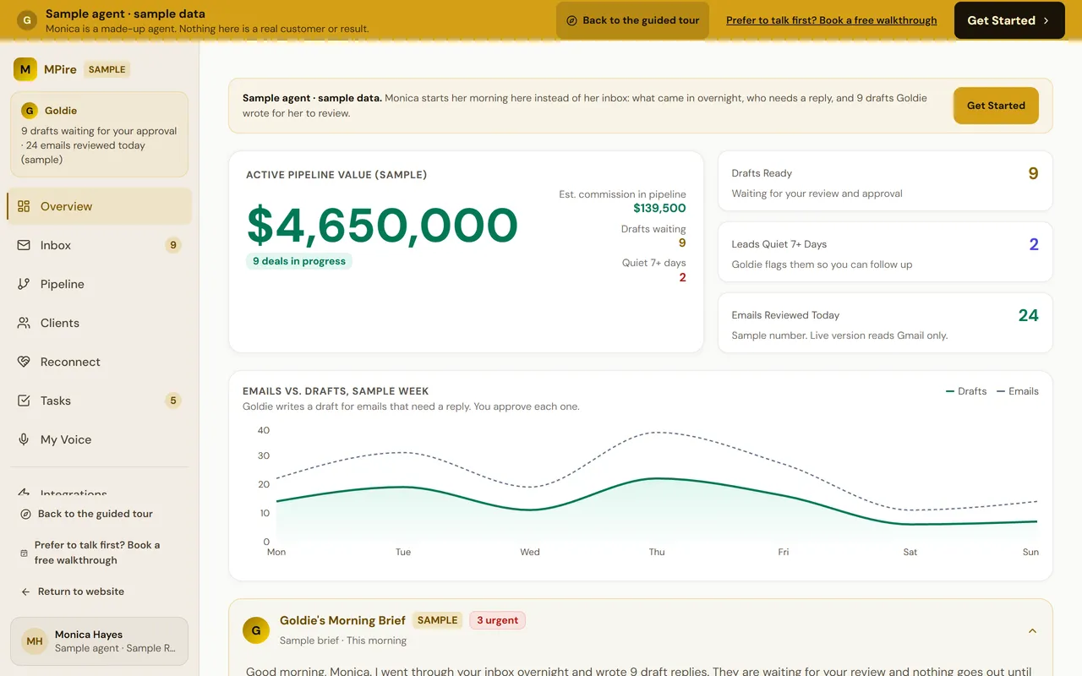
Task: Click the $139,500 commission value
Action: click(659, 208)
